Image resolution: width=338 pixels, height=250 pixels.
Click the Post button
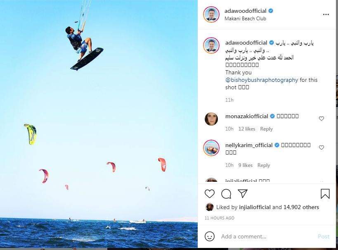[324, 236]
